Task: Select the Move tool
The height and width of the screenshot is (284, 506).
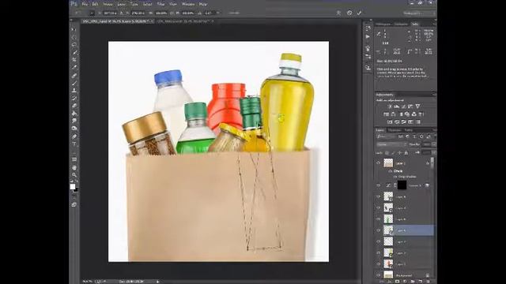Action: tap(74, 29)
